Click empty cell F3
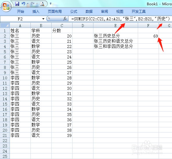This screenshot has width=172, height=159. tap(148, 41)
